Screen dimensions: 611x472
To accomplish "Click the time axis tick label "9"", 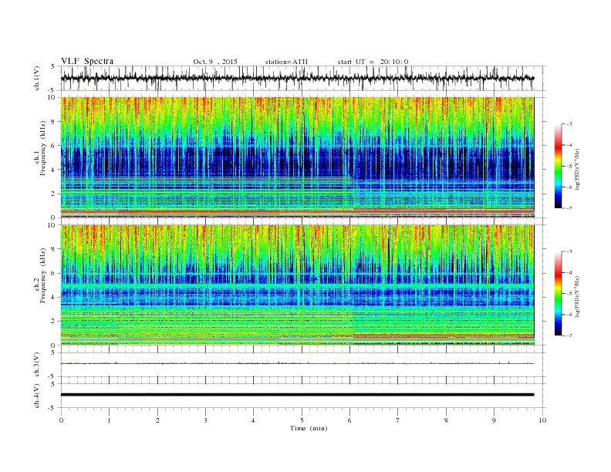I will tap(494, 420).
